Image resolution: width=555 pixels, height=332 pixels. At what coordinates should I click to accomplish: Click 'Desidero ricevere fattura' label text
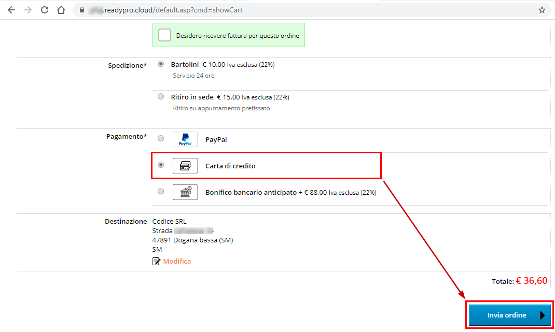click(x=238, y=36)
